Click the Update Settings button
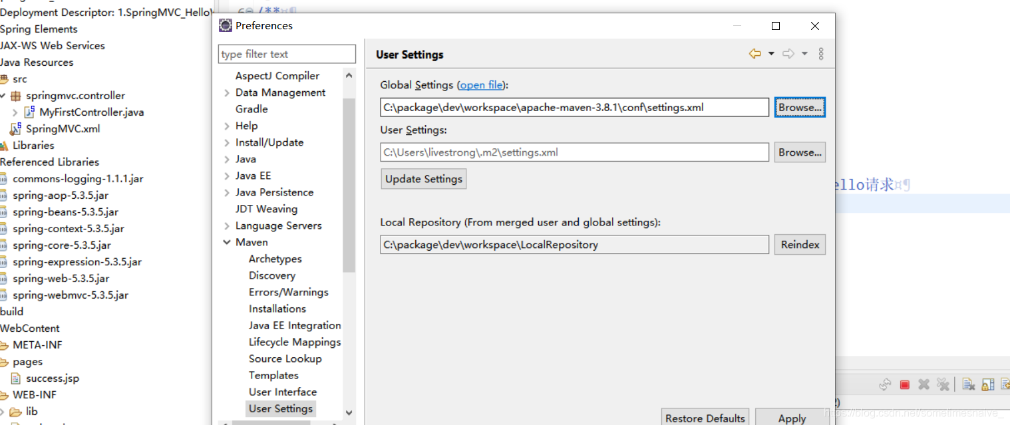 click(x=424, y=179)
